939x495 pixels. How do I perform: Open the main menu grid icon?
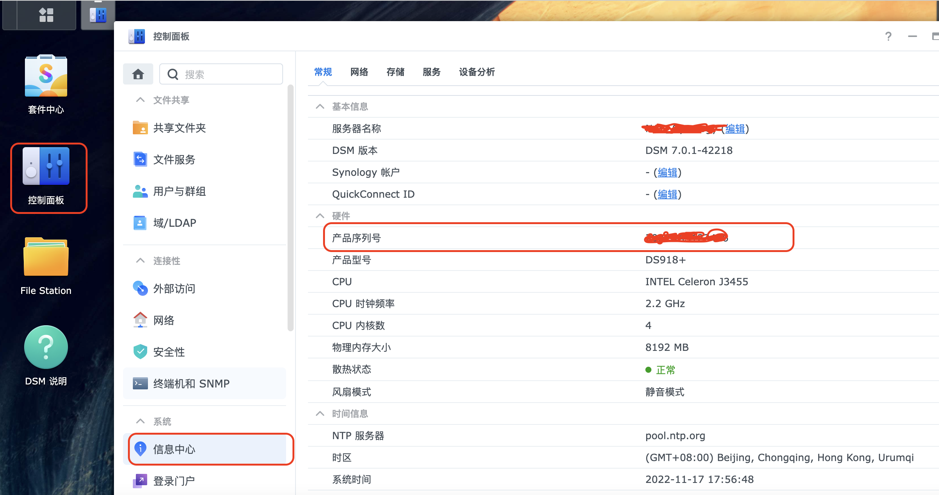[46, 15]
